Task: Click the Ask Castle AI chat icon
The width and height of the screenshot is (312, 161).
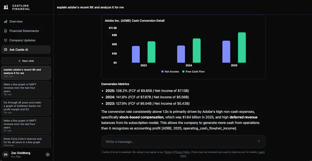Action: pos(5,50)
